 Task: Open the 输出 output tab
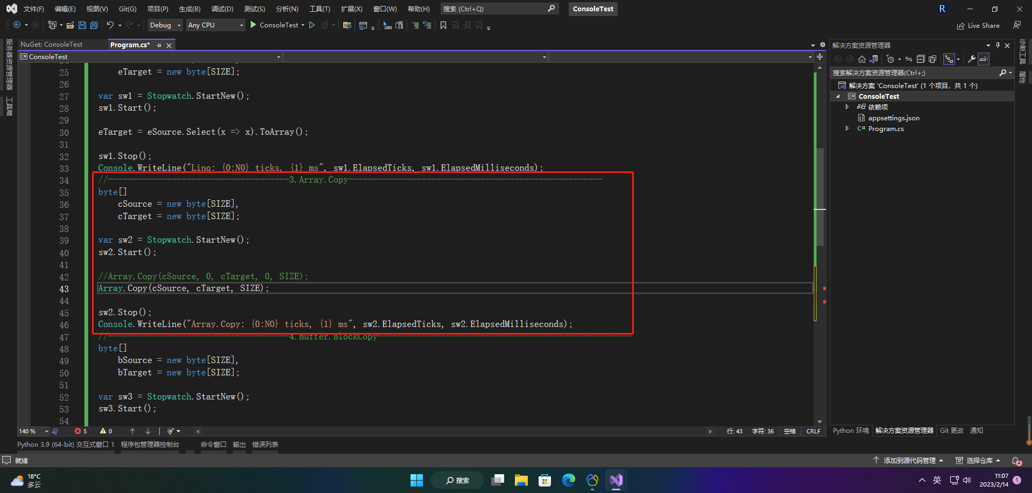coord(239,445)
